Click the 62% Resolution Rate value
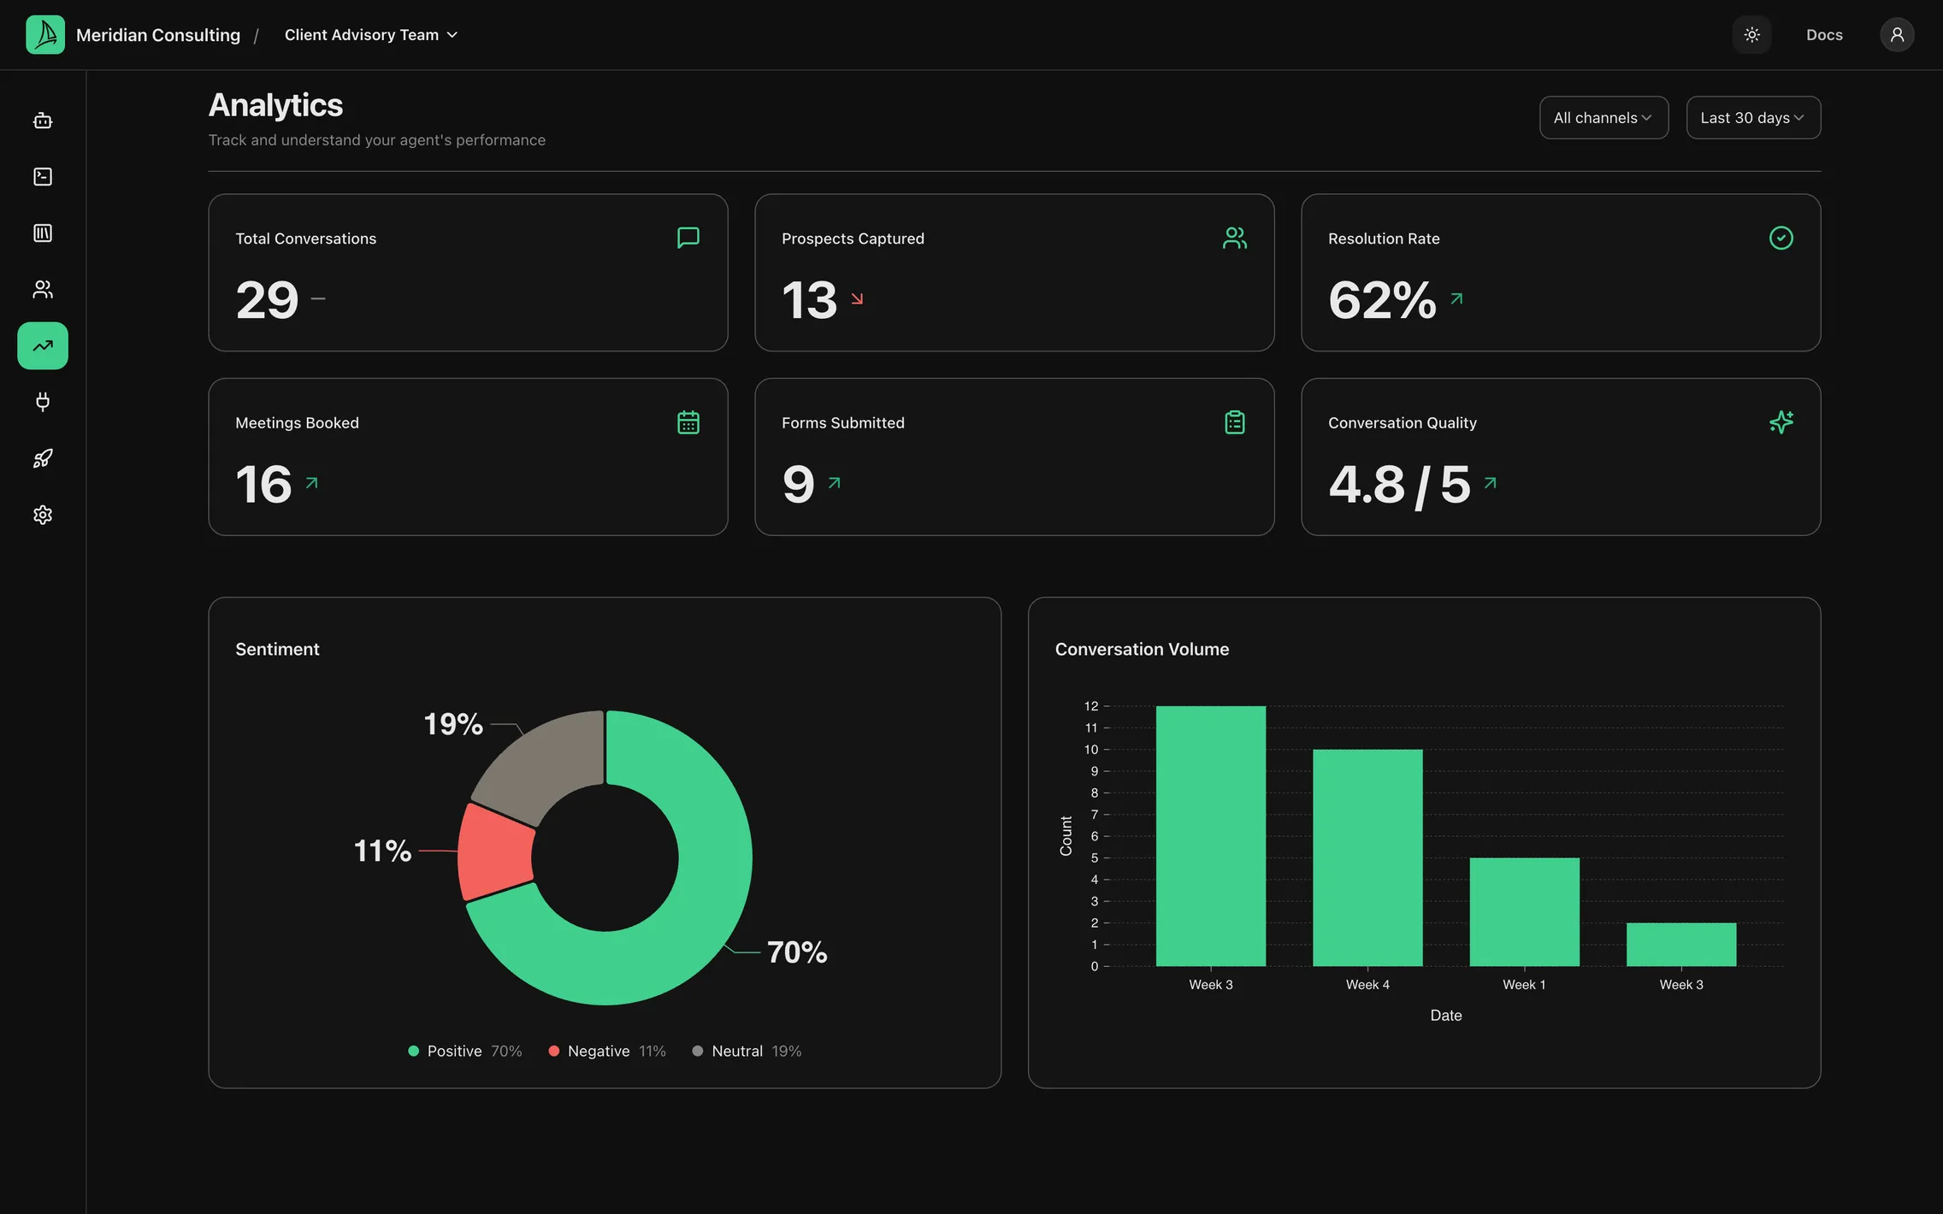Screen dimensions: 1943x1214 click(1382, 300)
